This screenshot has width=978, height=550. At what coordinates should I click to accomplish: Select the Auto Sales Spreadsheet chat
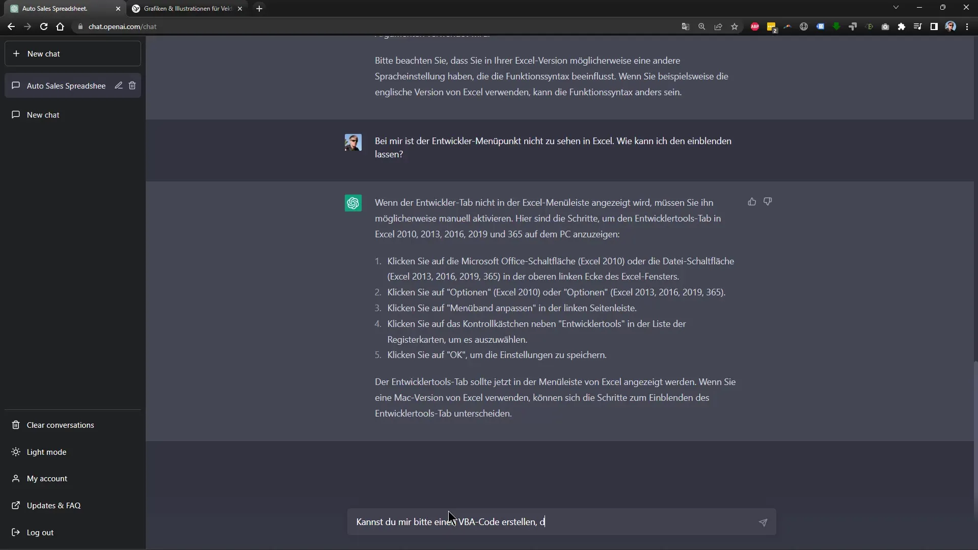click(66, 85)
